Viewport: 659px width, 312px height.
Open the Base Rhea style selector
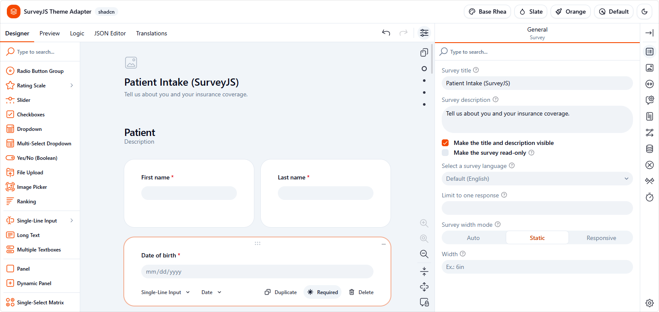487,12
